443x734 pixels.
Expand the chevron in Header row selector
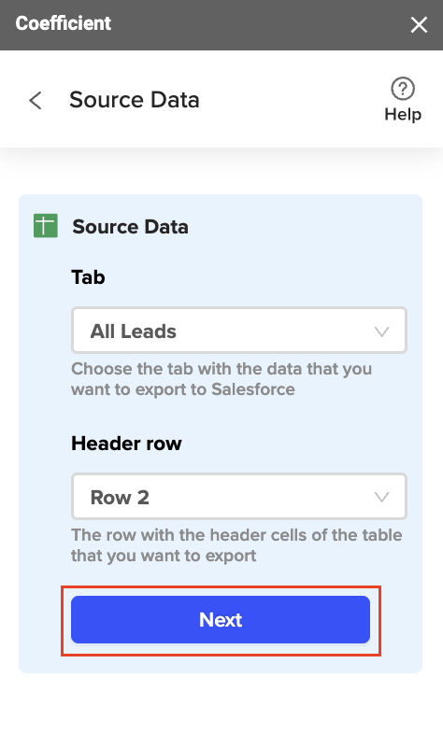coord(381,497)
